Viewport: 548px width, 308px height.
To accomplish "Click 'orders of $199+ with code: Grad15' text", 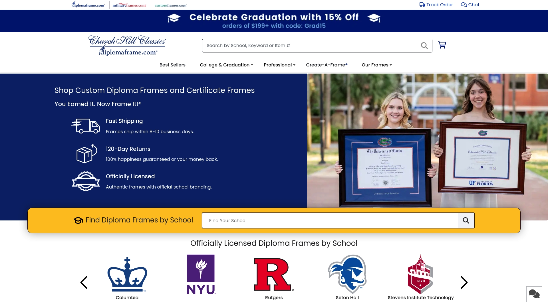I will tap(274, 26).
